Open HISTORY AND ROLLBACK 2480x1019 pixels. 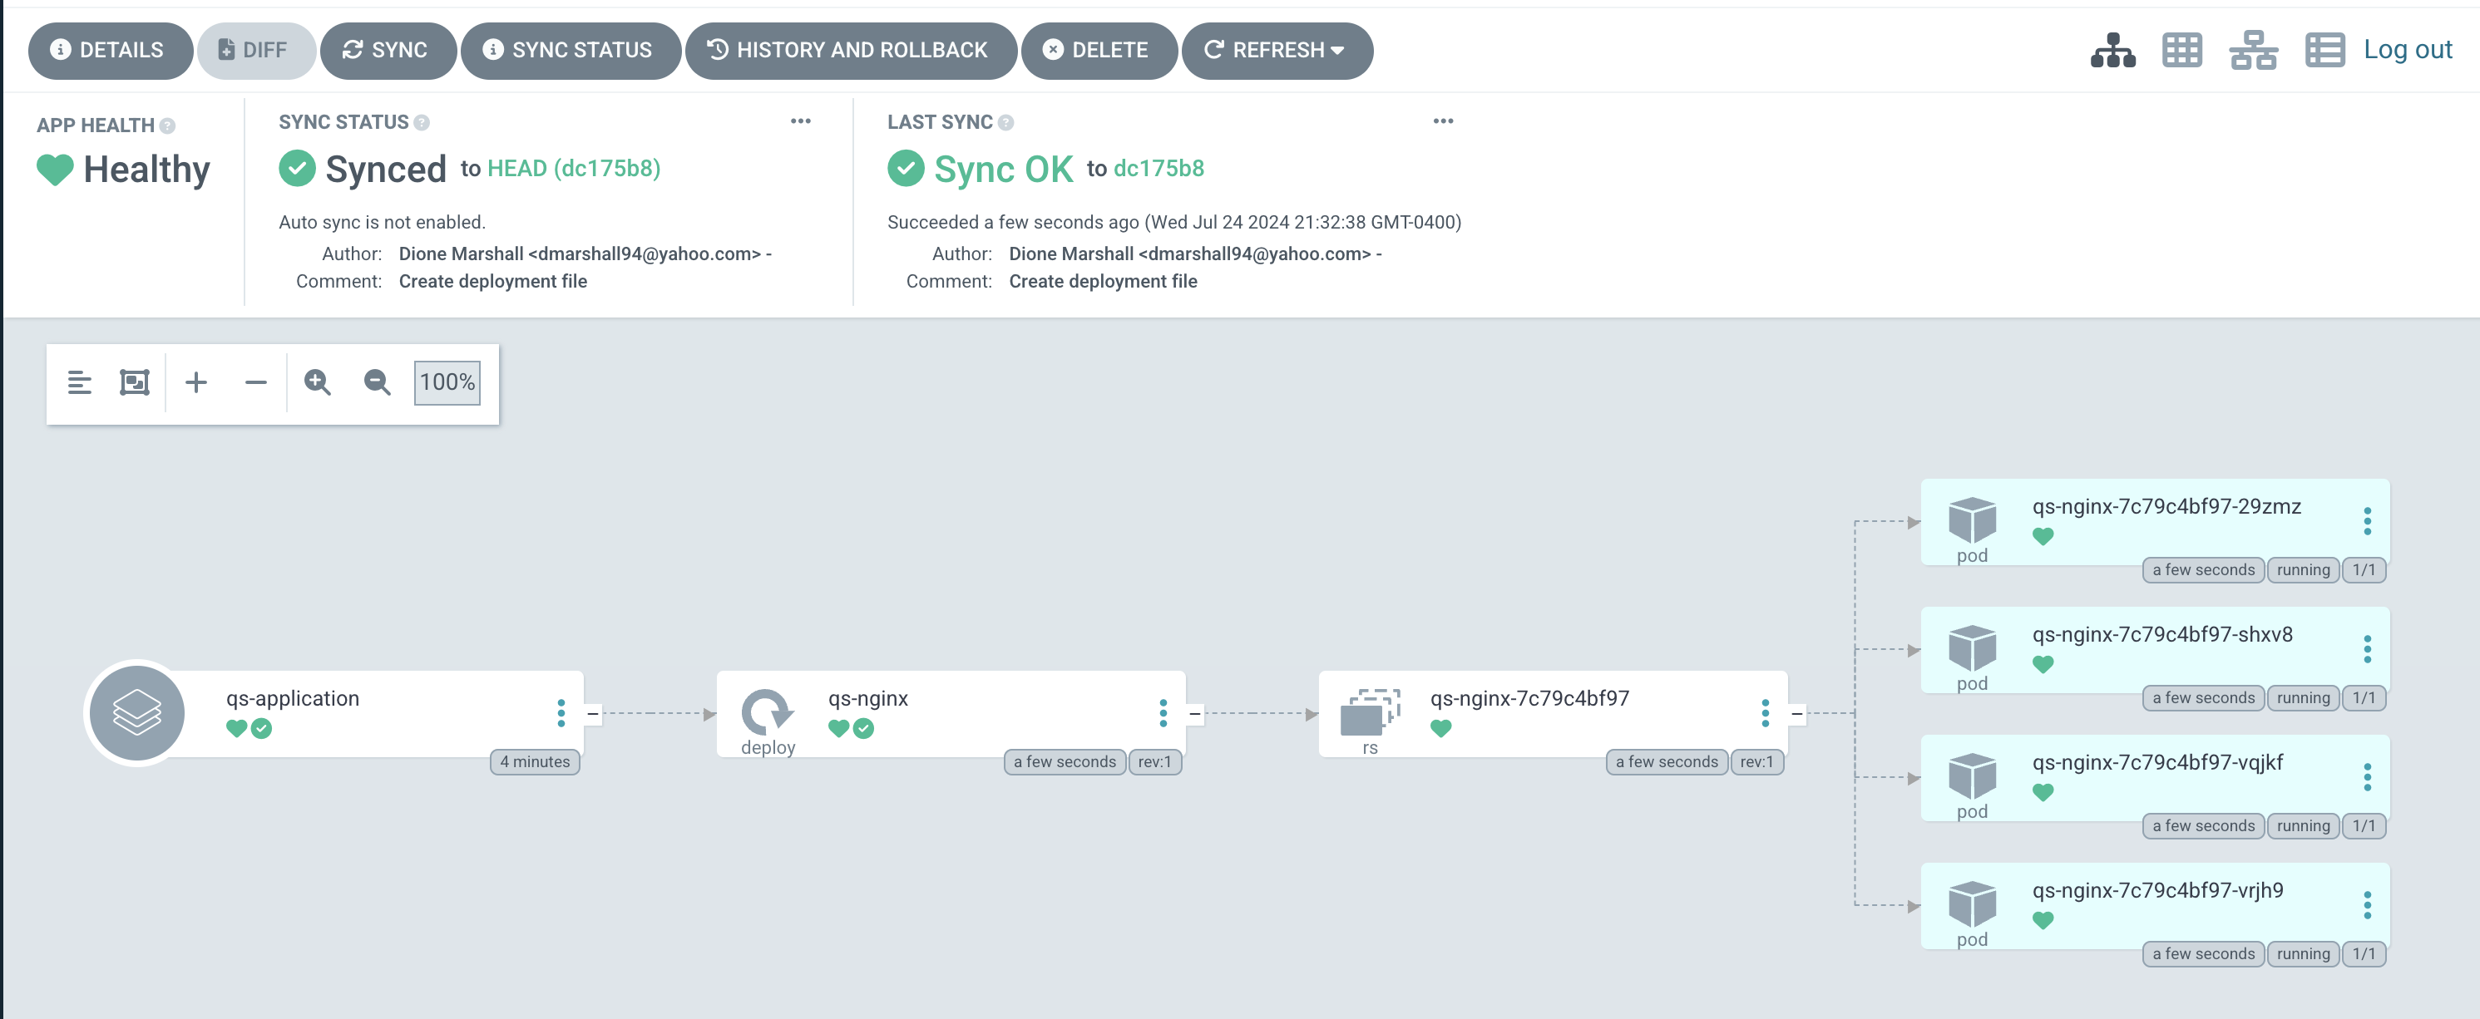pyautogui.click(x=850, y=50)
